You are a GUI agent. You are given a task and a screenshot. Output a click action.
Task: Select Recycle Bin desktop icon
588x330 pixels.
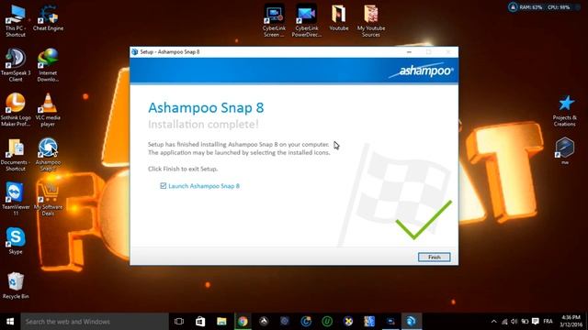16,285
